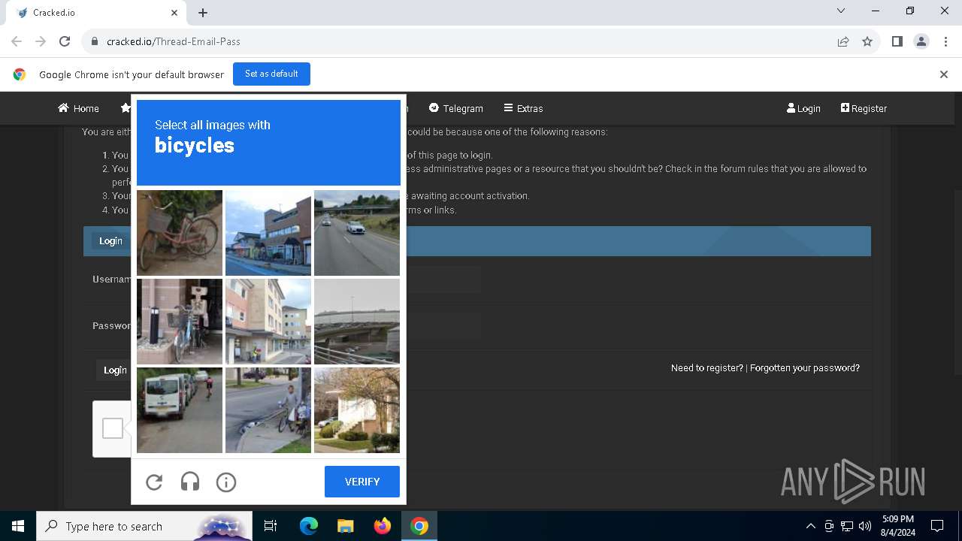
Task: Select image of rusty bicycle with basket
Action: (180, 233)
